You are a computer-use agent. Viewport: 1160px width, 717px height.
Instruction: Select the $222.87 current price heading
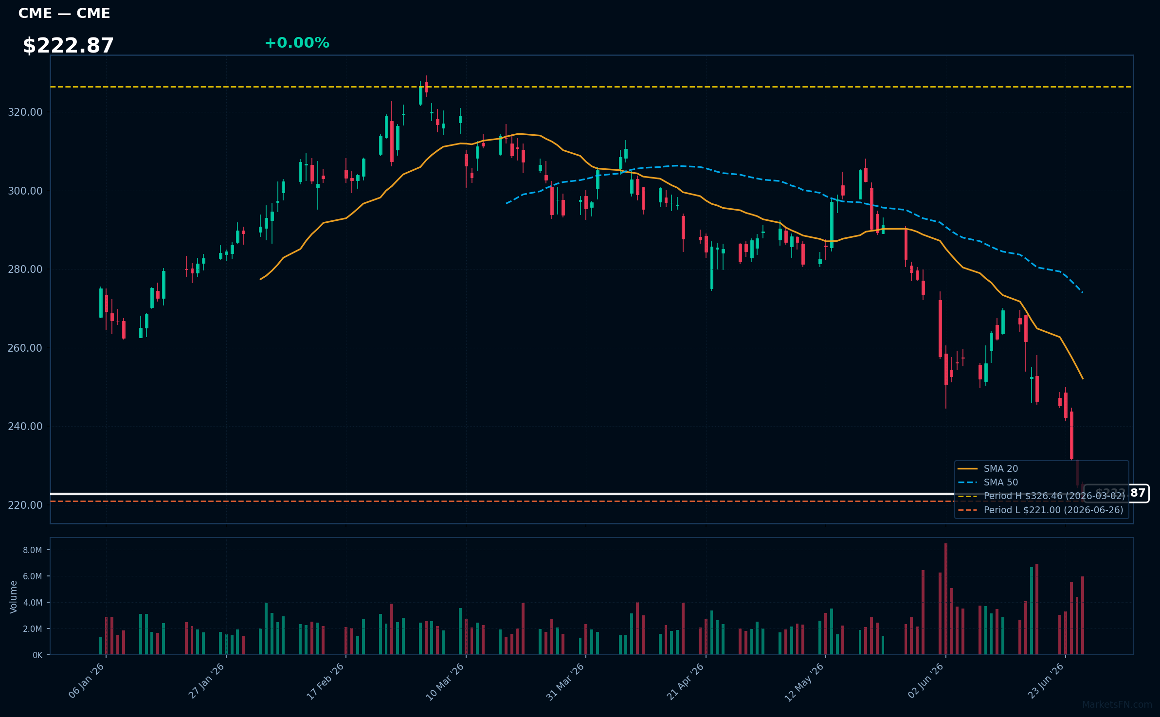click(x=68, y=46)
